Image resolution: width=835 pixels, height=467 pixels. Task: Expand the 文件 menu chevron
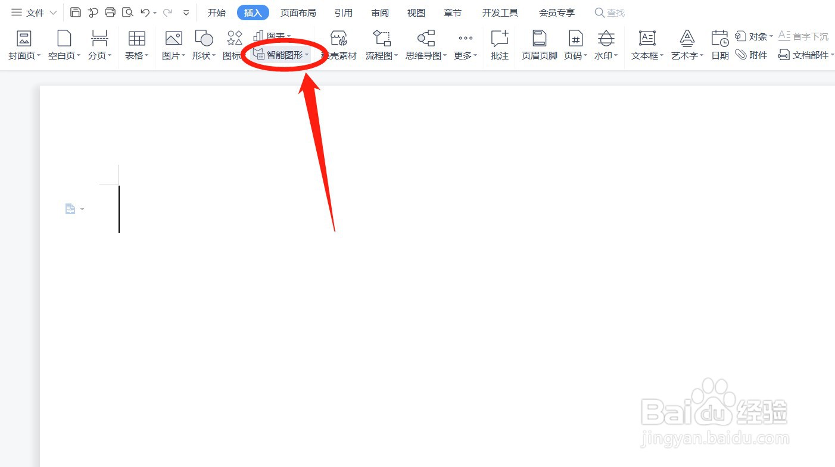click(53, 12)
